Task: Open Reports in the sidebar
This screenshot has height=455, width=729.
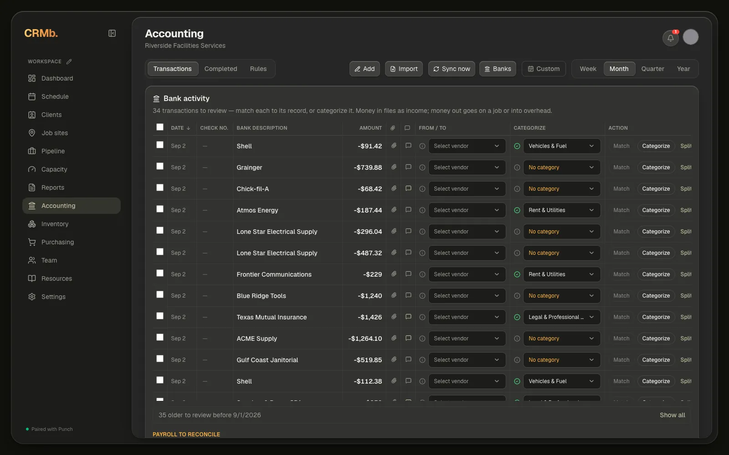Action: coord(72,187)
